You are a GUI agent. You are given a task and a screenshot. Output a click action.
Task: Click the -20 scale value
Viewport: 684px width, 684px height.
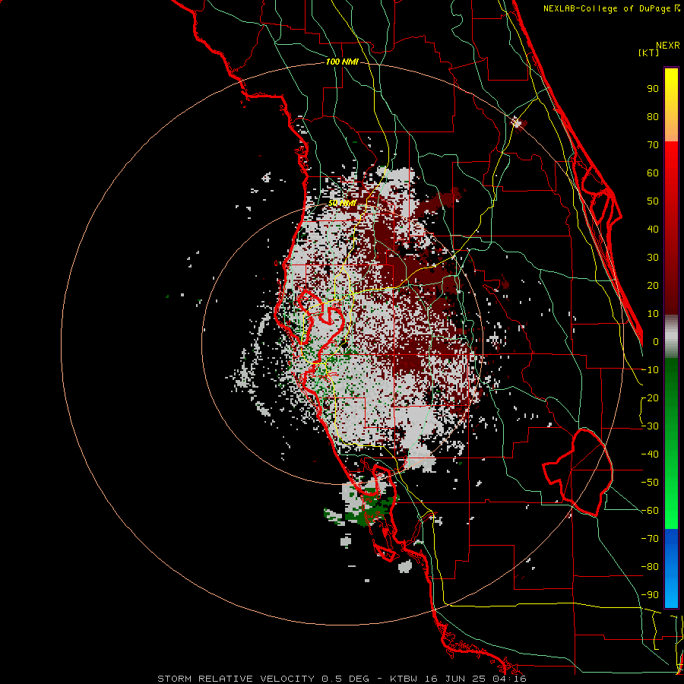click(x=650, y=398)
